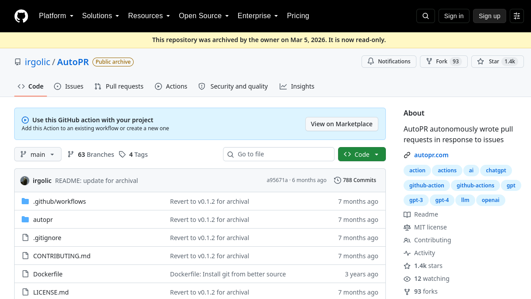This screenshot has width=531, height=299.
Task: Open the Activity link
Action: [x=419, y=253]
